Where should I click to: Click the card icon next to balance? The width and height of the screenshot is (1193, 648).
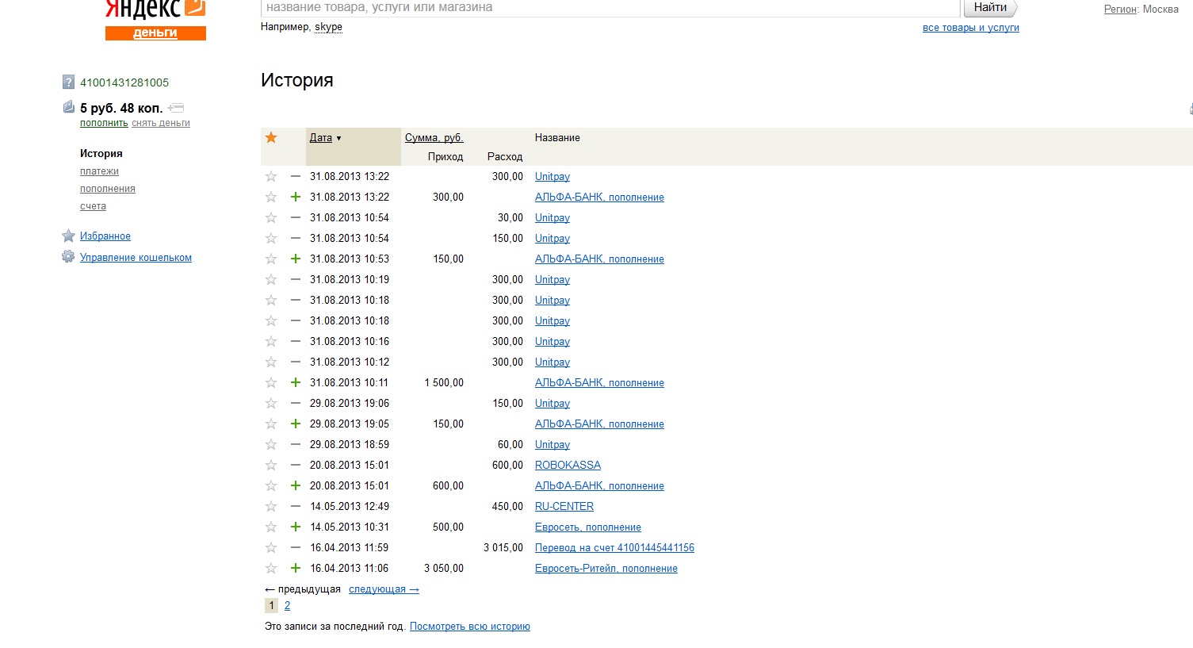point(176,108)
